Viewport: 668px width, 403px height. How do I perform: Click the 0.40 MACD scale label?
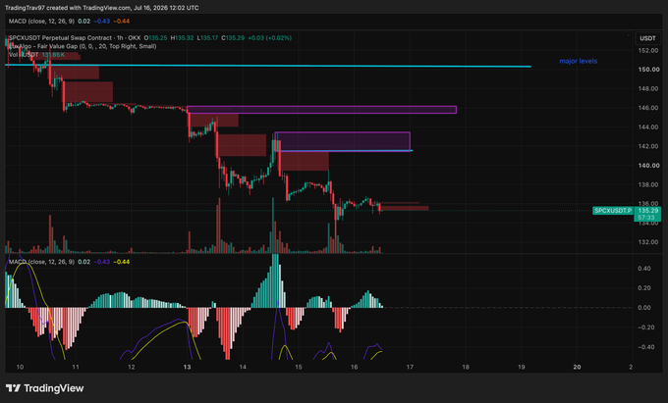[x=644, y=269]
